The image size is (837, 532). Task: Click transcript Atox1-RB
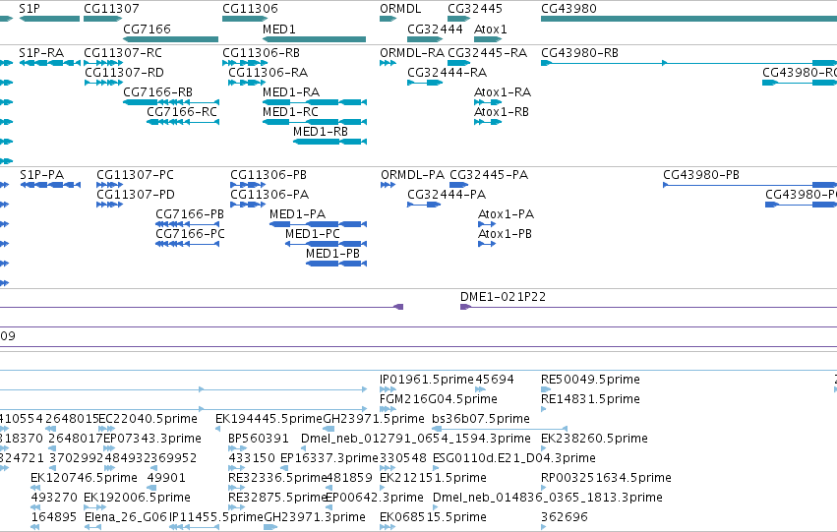coord(488,122)
